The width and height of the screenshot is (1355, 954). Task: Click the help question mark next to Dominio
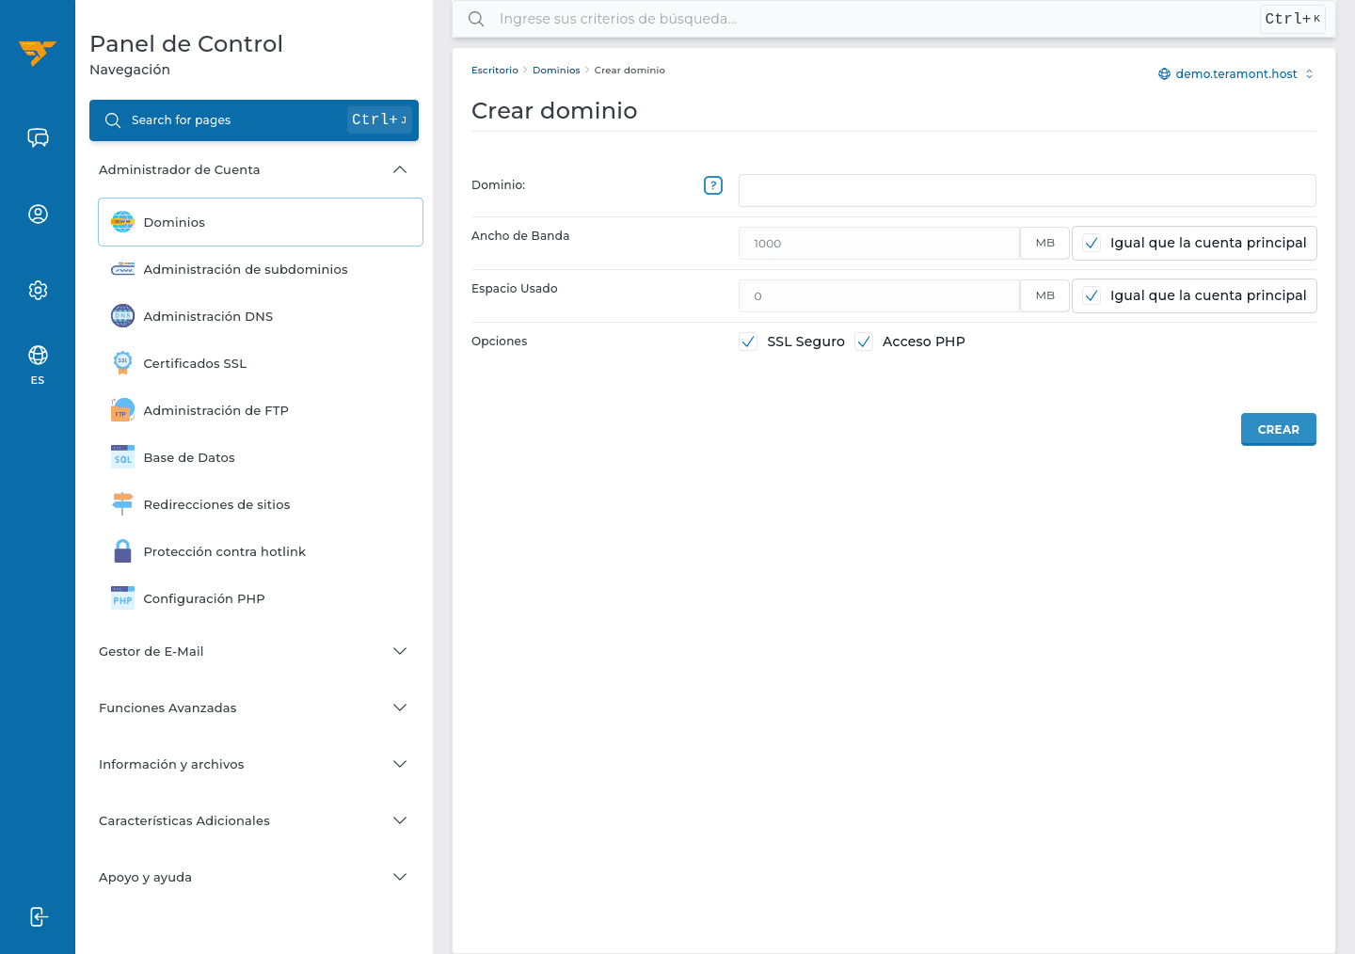[x=713, y=185]
